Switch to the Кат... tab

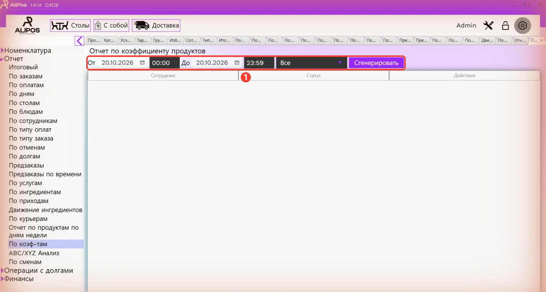click(x=110, y=40)
